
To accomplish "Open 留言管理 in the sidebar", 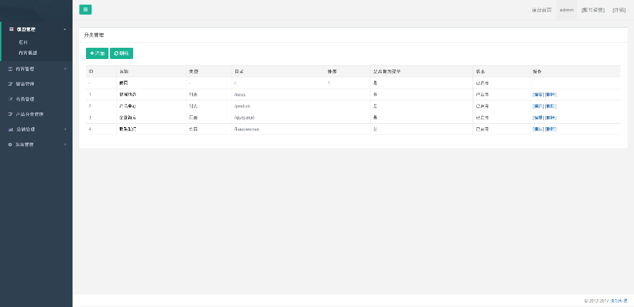I will 25,84.
